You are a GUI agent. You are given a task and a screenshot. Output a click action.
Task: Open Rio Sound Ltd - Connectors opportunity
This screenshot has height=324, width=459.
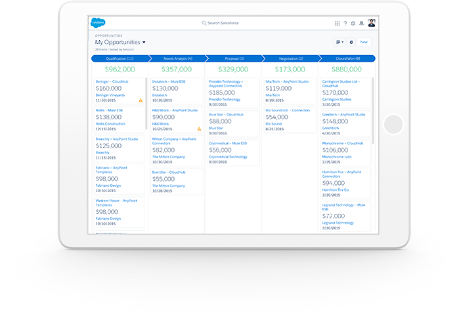pyautogui.click(x=288, y=110)
